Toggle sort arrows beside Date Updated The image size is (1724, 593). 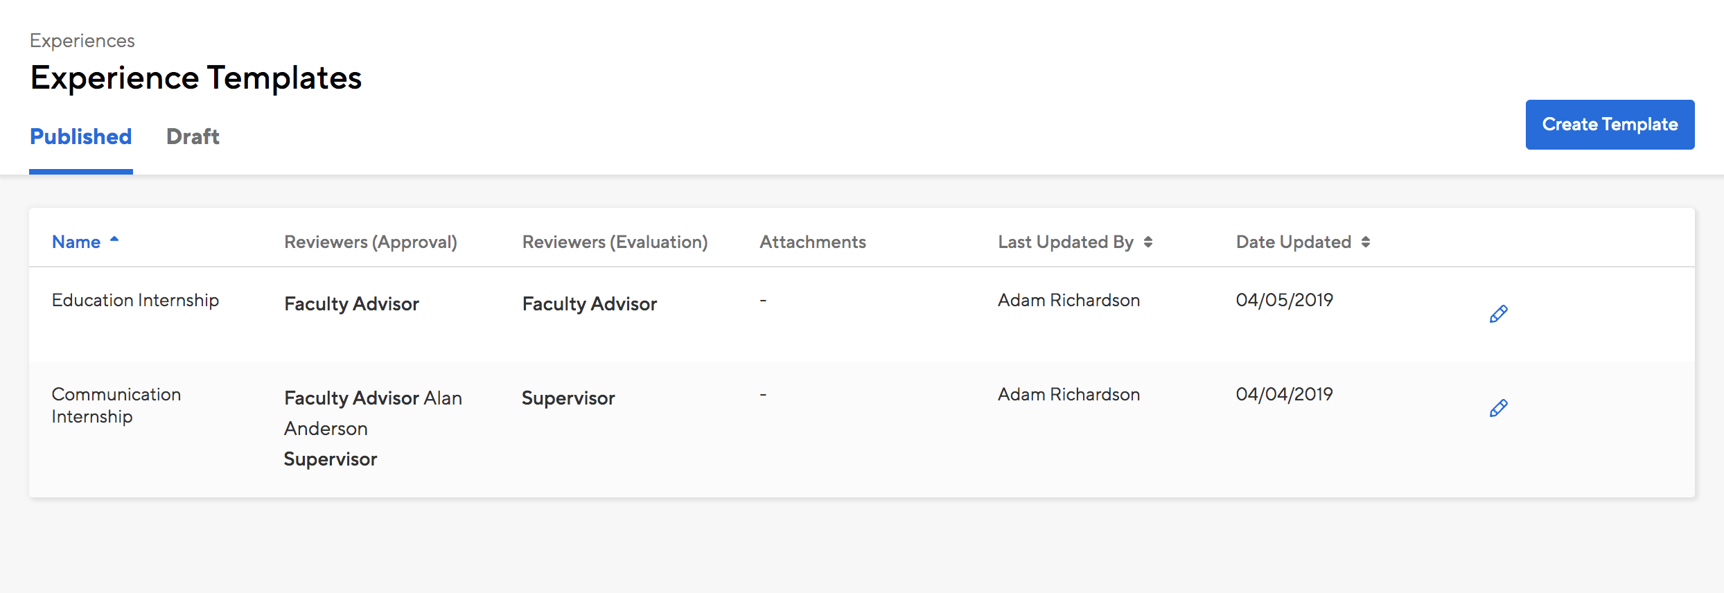click(x=1365, y=242)
